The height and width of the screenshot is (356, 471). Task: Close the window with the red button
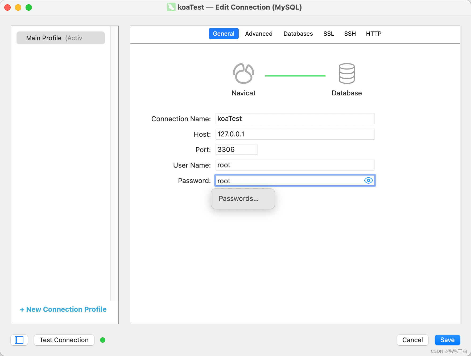7,7
